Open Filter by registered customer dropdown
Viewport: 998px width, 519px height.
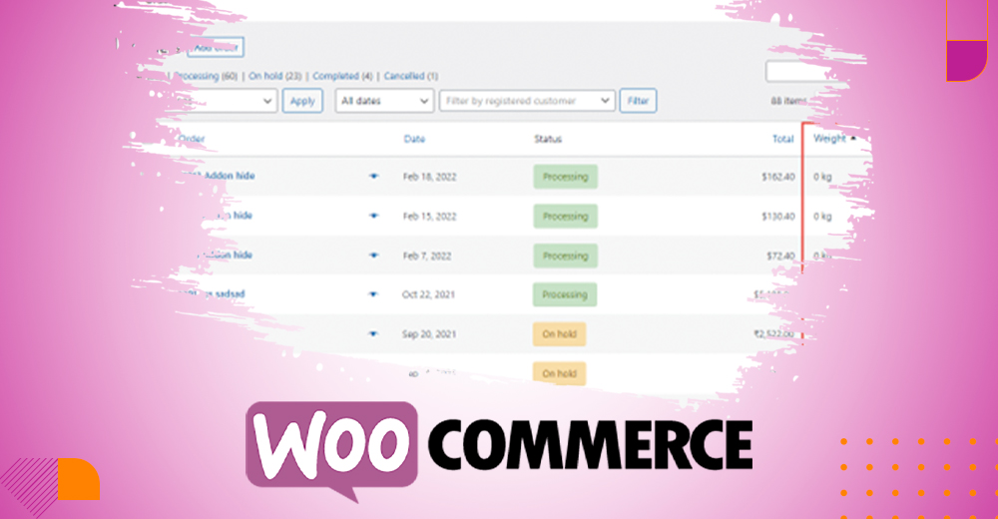pyautogui.click(x=527, y=101)
